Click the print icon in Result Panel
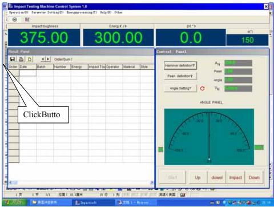This screenshot has height=207, width=274. click(x=21, y=59)
